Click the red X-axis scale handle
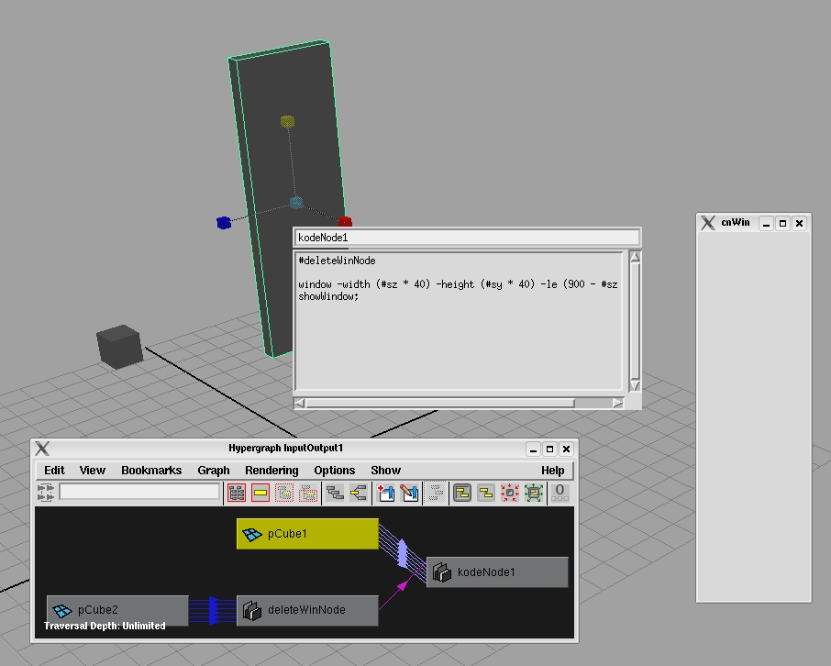 [x=345, y=221]
